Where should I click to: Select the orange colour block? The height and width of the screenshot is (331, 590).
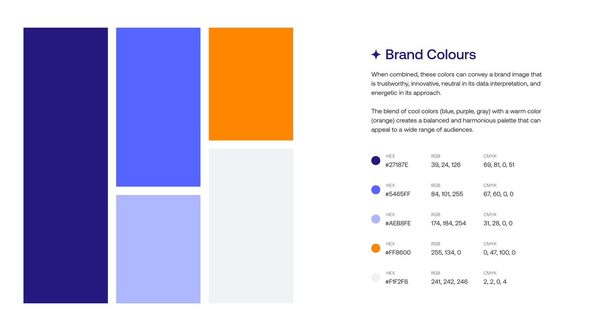coord(251,84)
